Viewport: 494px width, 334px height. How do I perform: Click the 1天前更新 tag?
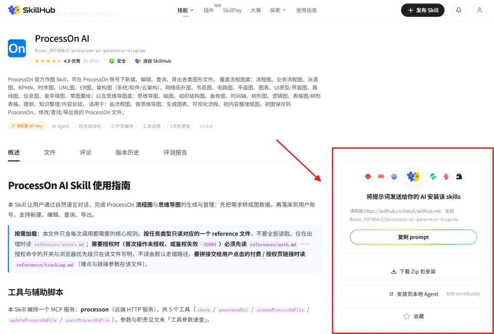click(x=181, y=126)
